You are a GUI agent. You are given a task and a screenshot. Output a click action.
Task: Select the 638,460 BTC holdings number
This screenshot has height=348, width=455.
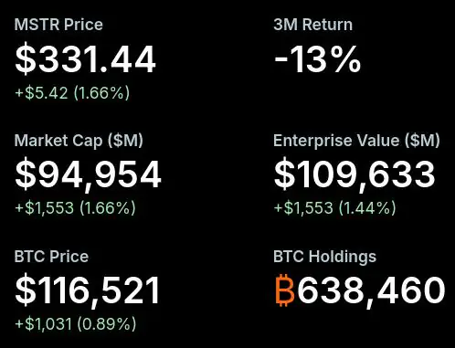pyautogui.click(x=371, y=290)
